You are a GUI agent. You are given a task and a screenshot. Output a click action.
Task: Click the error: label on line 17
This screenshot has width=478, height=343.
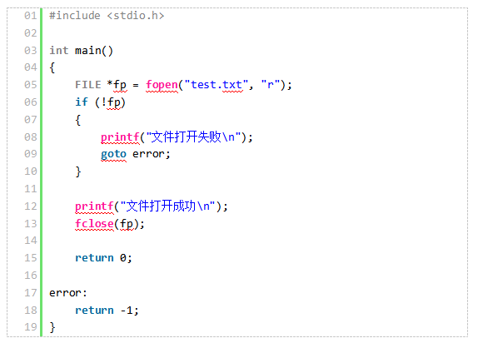coord(68,293)
